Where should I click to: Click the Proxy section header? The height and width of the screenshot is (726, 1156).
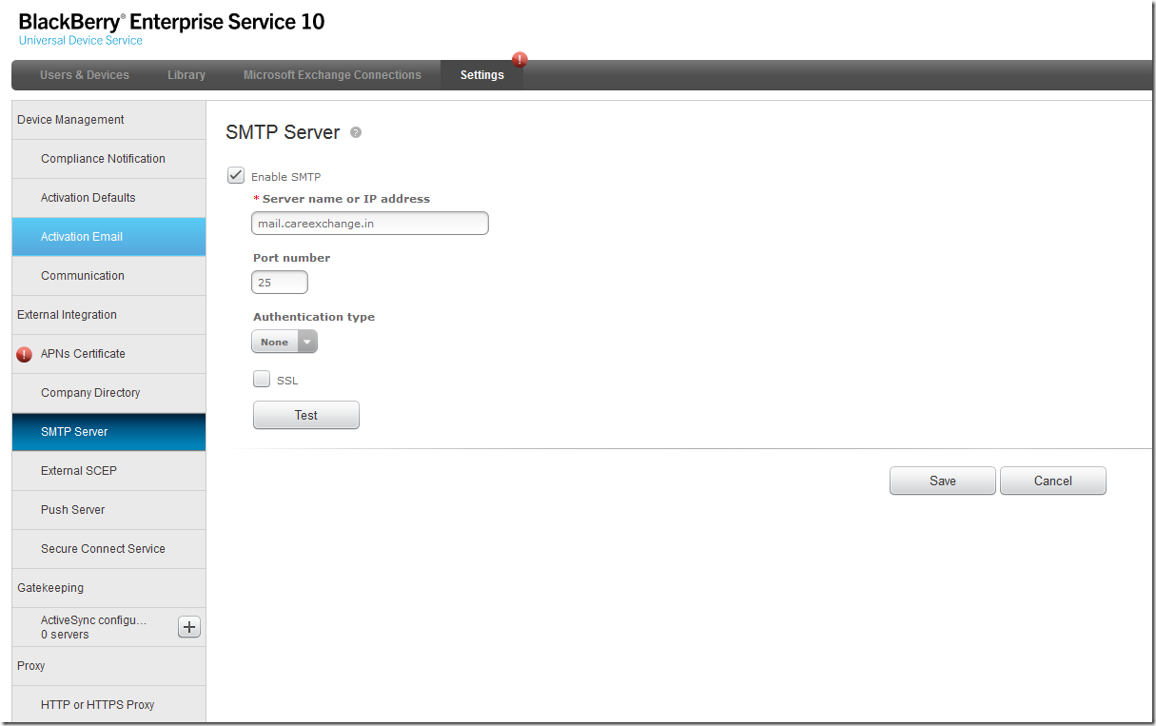click(108, 666)
